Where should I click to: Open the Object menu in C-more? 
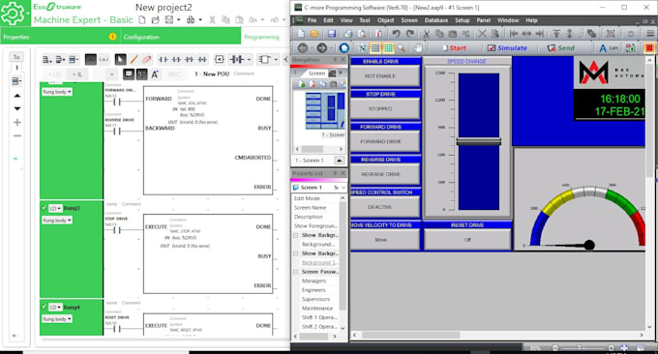pos(385,20)
